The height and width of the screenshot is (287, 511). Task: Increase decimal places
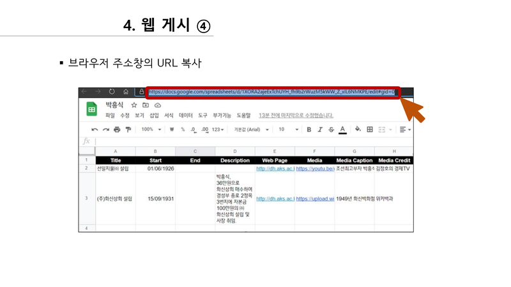pyautogui.click(x=204, y=129)
